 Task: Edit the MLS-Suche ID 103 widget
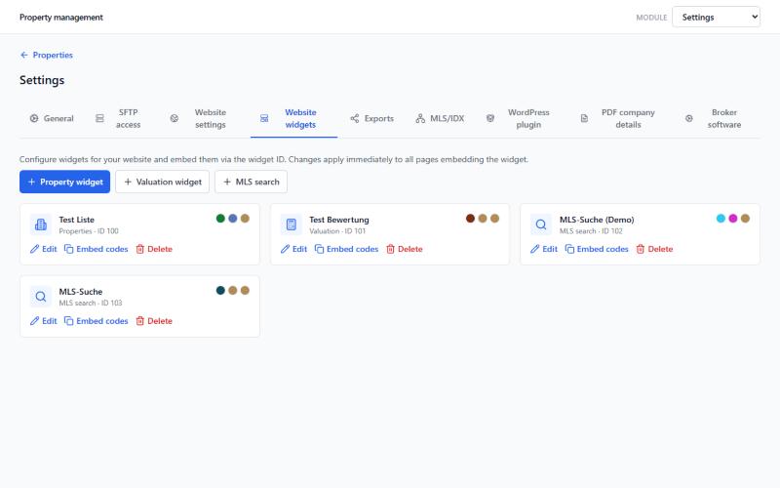click(43, 321)
